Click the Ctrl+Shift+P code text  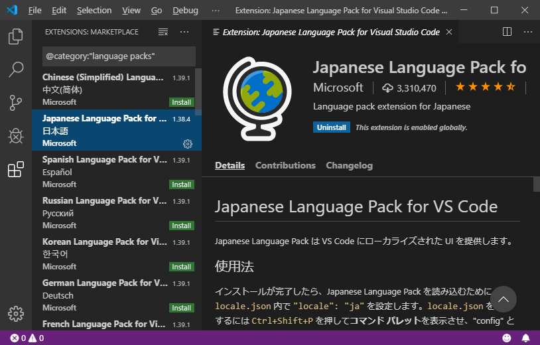click(x=282, y=321)
